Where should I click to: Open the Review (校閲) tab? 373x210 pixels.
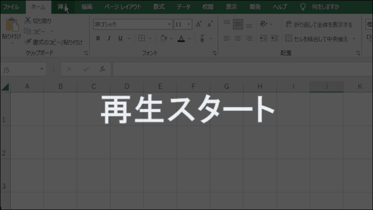207,7
